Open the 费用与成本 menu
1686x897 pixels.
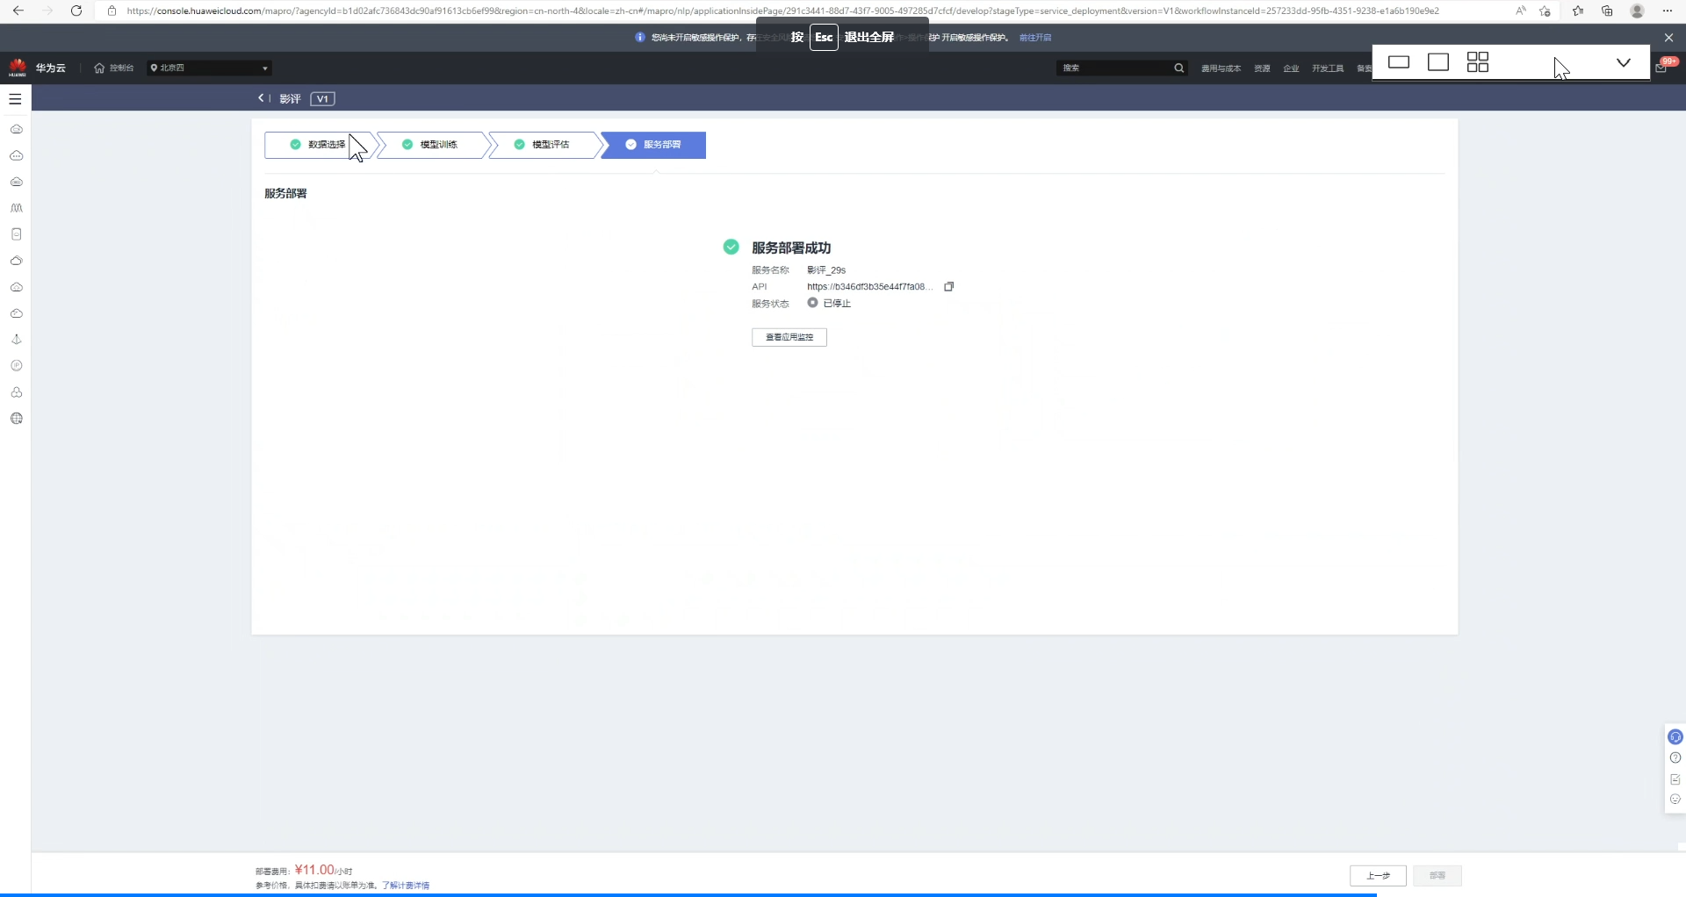coord(1221,68)
